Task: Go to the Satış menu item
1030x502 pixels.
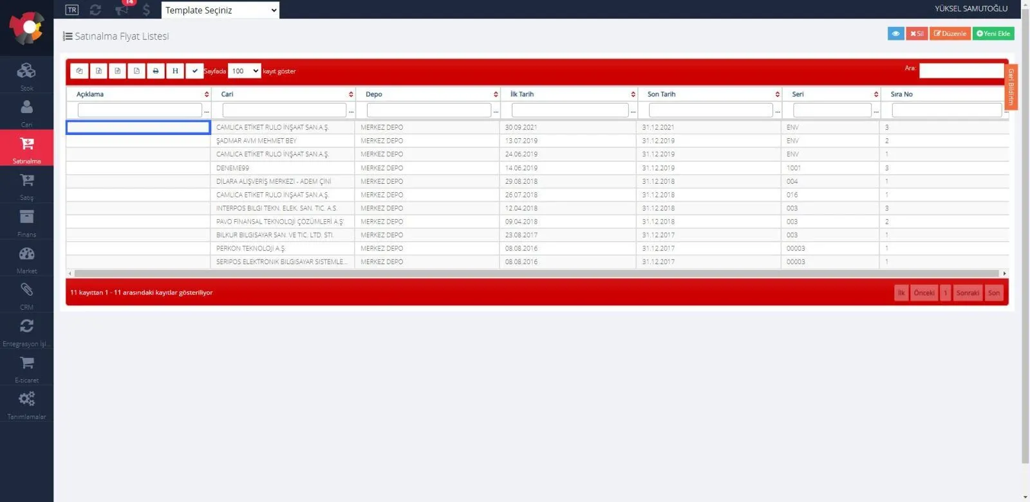Action: (26, 186)
